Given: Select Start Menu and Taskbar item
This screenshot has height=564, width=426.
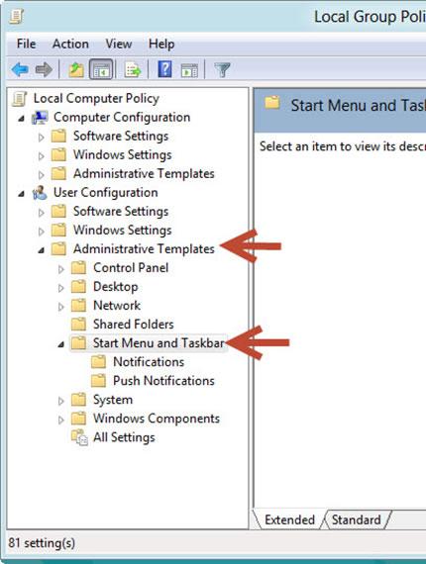Looking at the screenshot, I should coord(159,342).
